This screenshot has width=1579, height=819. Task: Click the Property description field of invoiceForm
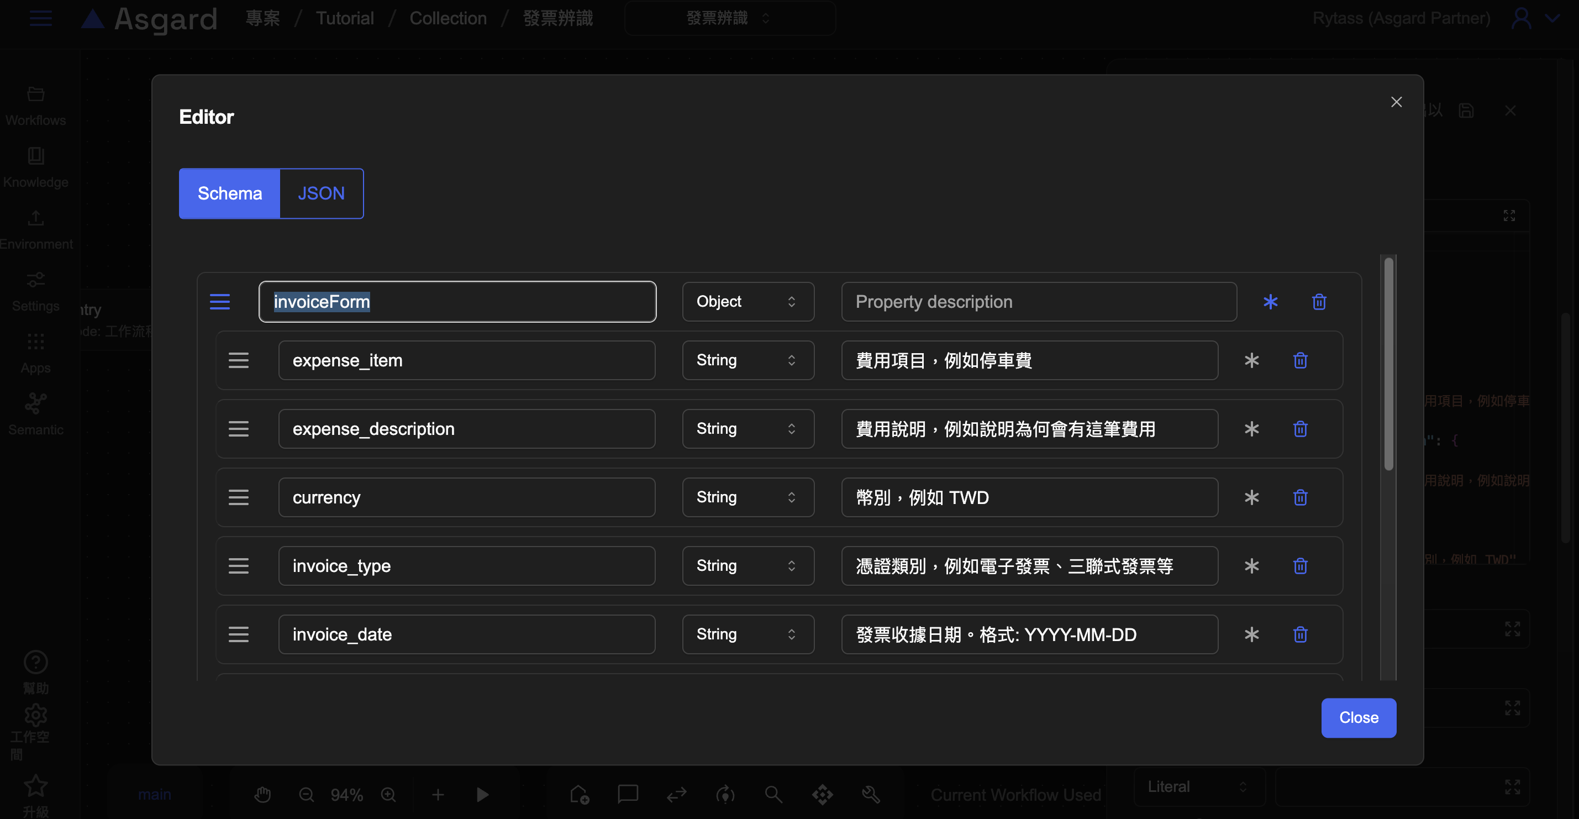point(1038,302)
